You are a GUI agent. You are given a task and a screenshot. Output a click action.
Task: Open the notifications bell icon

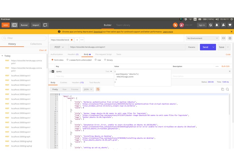click(217, 25)
